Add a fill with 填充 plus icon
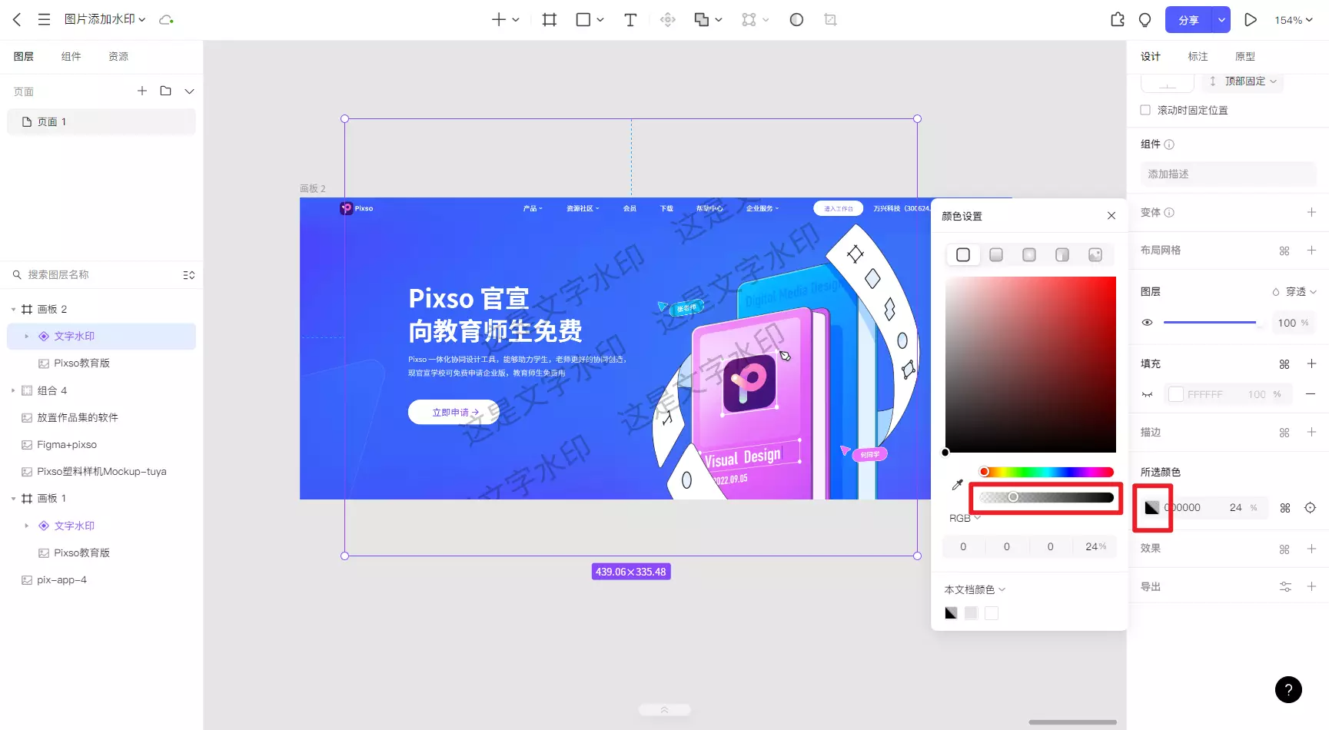Screen dimensions: 1329x730 pos(1311,363)
